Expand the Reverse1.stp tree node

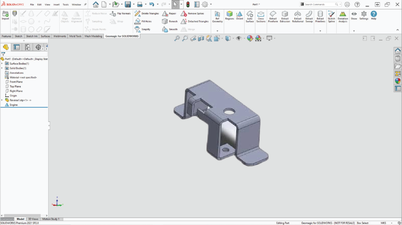2,100
